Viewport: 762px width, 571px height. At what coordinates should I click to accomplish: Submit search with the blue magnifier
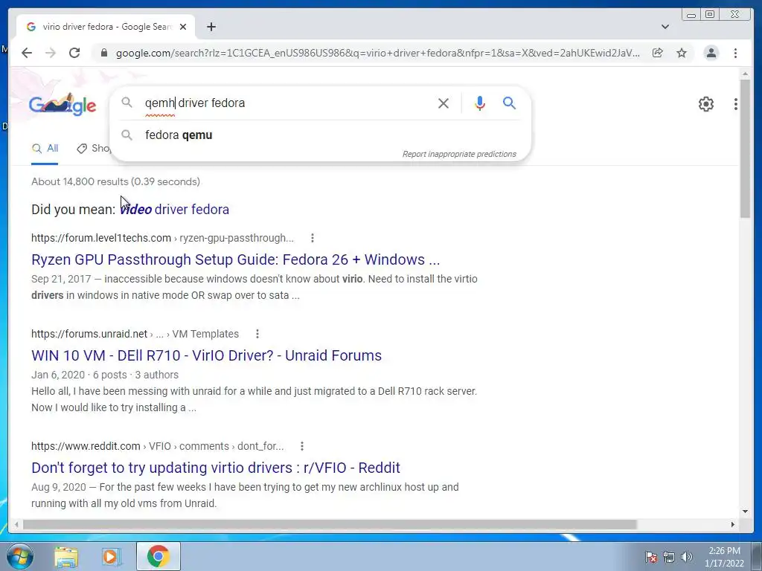point(509,103)
